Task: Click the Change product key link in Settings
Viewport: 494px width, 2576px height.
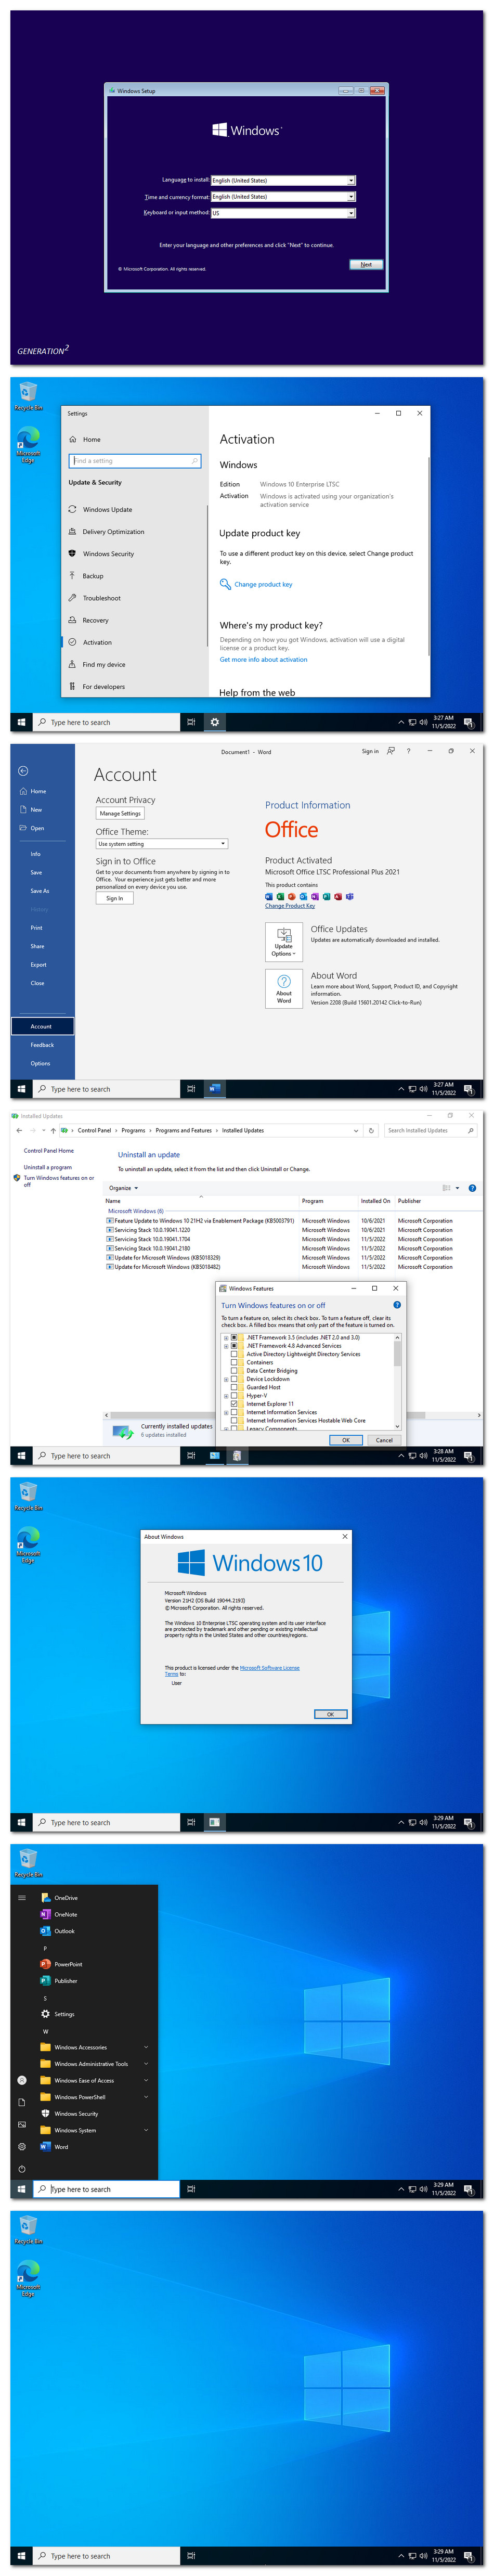Action: point(263,585)
